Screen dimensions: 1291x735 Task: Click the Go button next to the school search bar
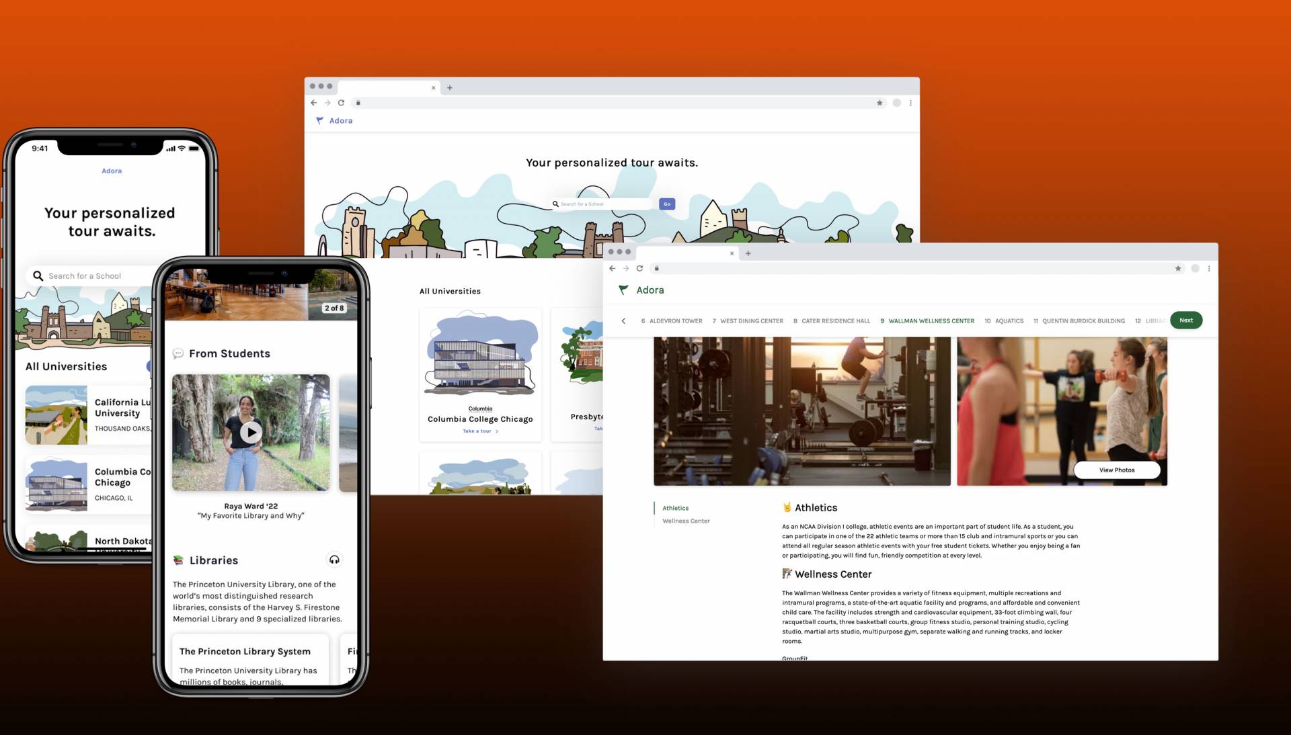(x=666, y=204)
